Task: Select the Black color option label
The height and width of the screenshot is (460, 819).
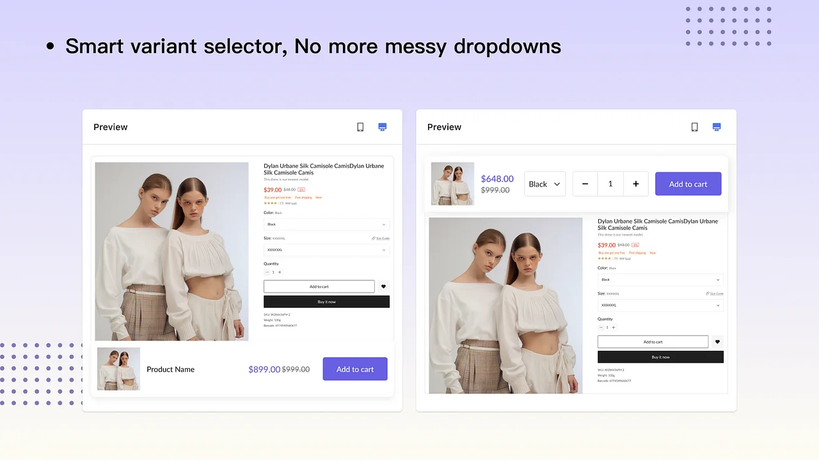Action: [271, 213]
